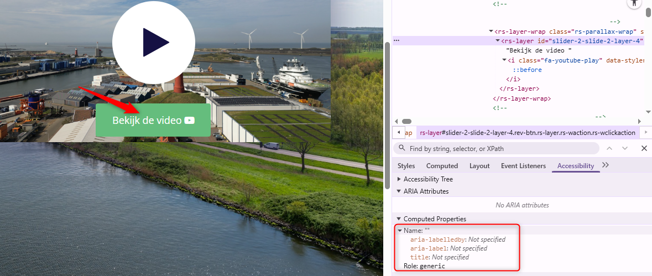Go to next search result with down arrow
This screenshot has height=276, width=652.
[625, 148]
